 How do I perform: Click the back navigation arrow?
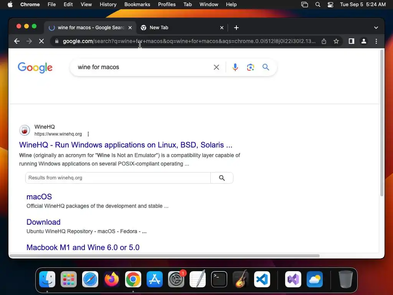pyautogui.click(x=17, y=41)
